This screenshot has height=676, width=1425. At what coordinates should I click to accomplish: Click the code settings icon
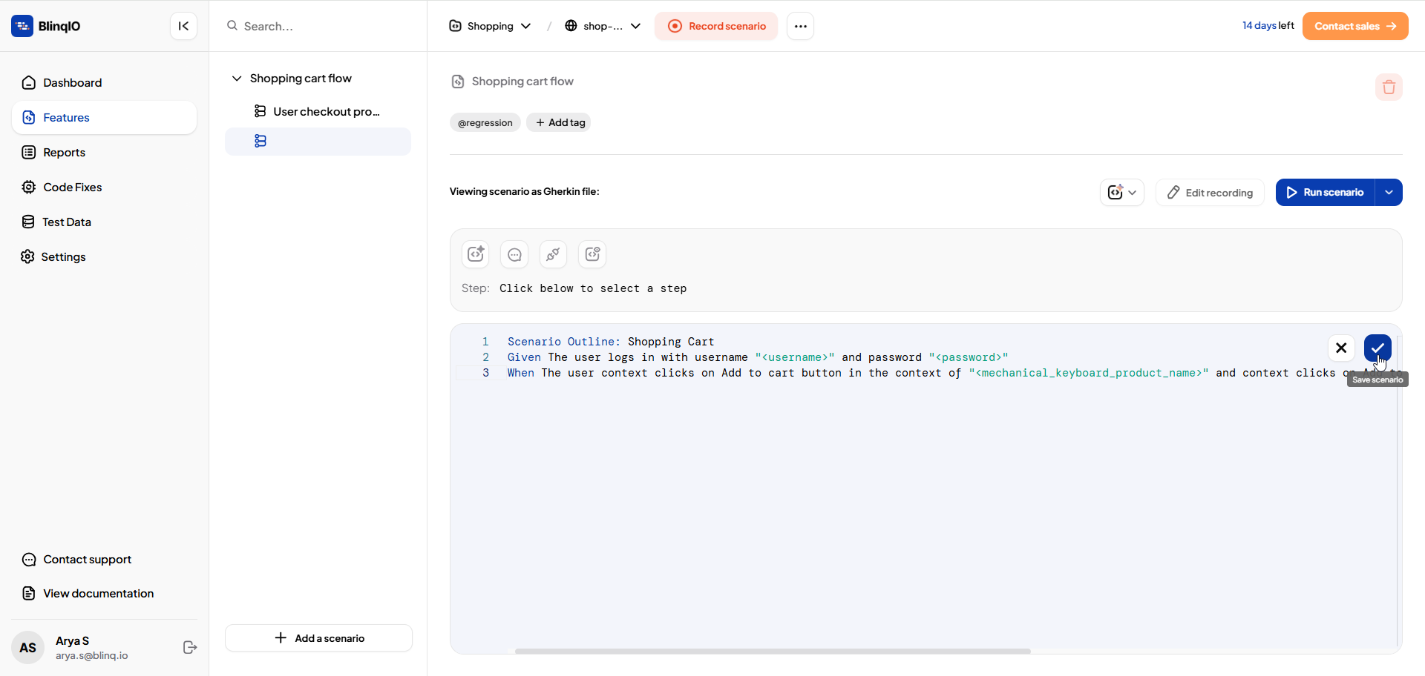pyautogui.click(x=592, y=254)
